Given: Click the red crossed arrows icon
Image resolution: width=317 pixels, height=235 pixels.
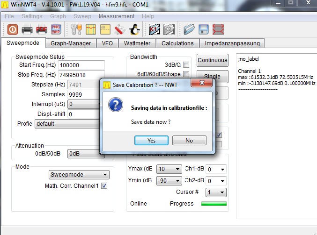Looking at the screenshot, I should click(218, 29).
